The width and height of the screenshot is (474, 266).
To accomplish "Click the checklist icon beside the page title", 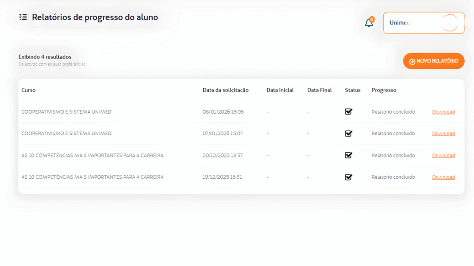I will (x=23, y=18).
